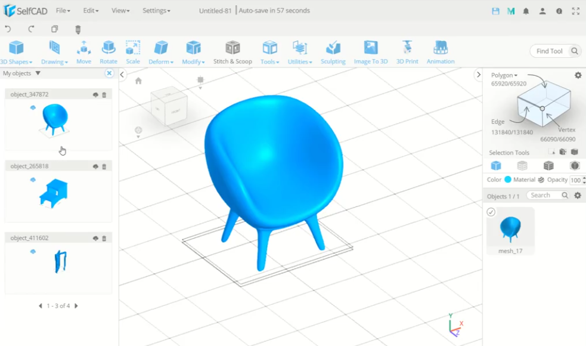Open the Objects list settings gear
Screen dimensions: 586x346
[x=578, y=195]
